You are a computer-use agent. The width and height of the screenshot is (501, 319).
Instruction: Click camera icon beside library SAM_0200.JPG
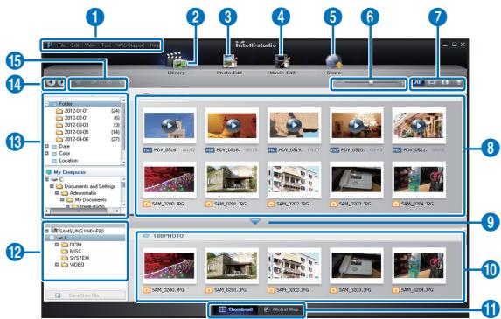[x=147, y=204]
